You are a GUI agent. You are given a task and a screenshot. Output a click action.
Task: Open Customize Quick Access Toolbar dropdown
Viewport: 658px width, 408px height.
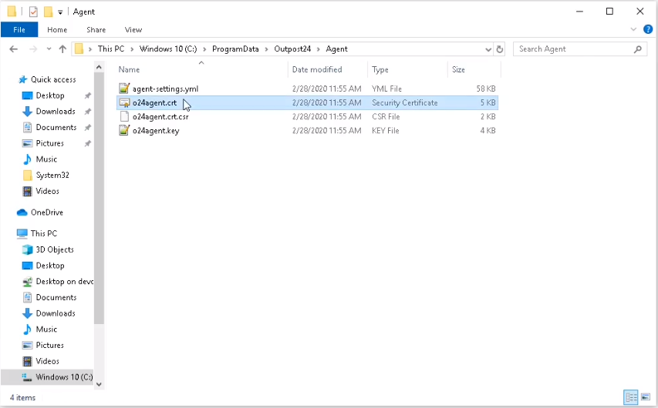point(60,12)
